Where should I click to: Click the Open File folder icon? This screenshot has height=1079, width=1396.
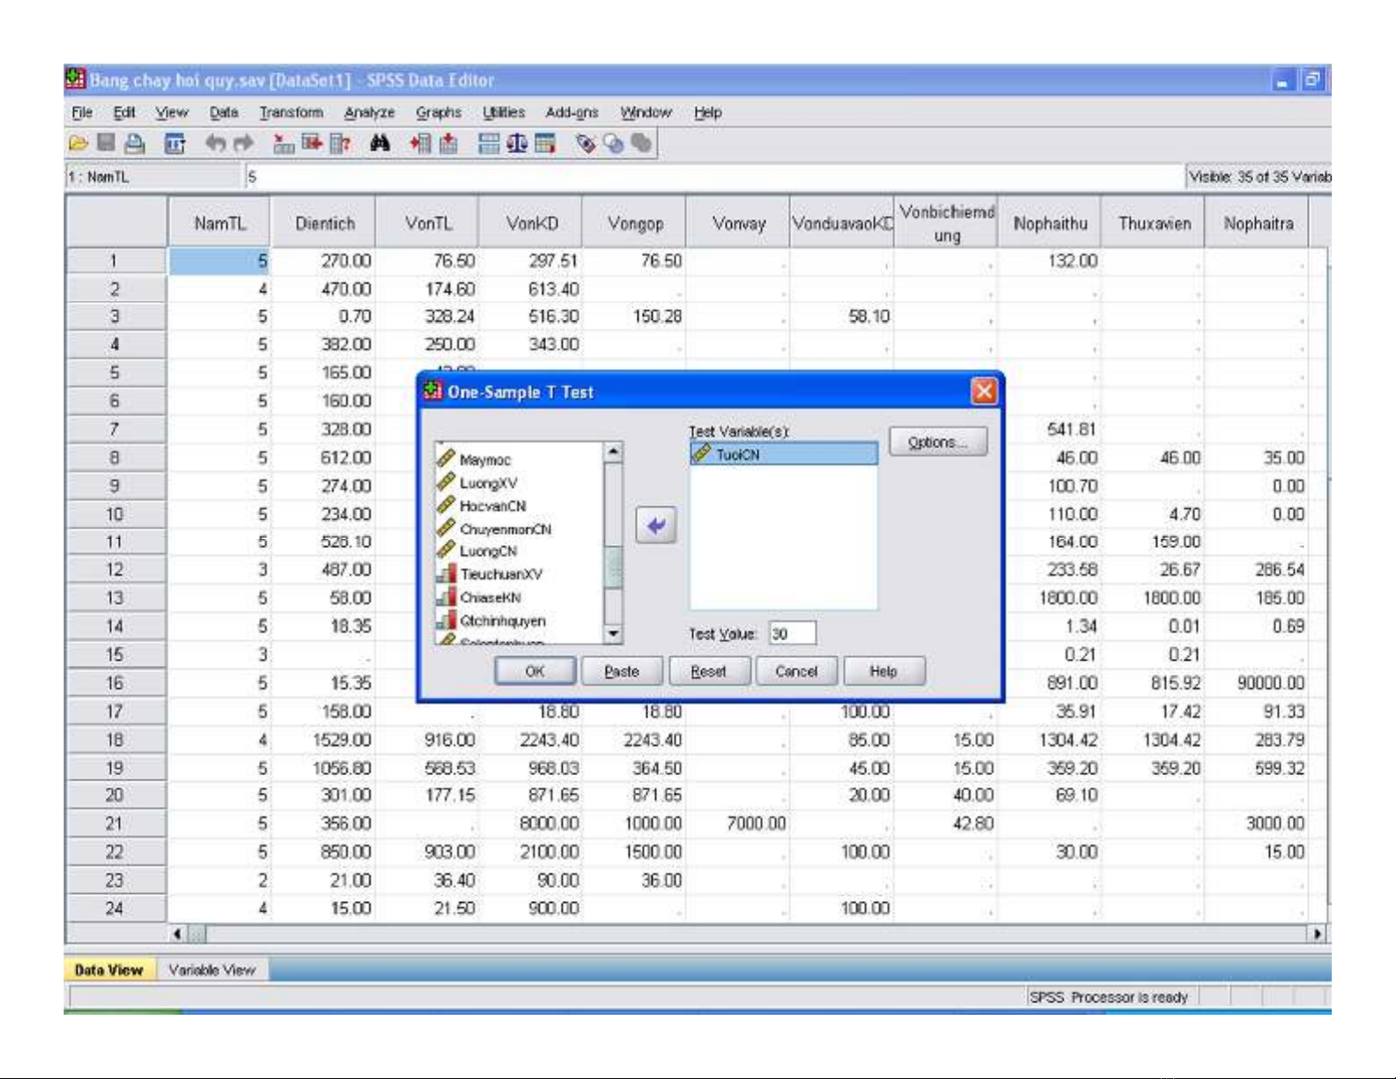[78, 143]
